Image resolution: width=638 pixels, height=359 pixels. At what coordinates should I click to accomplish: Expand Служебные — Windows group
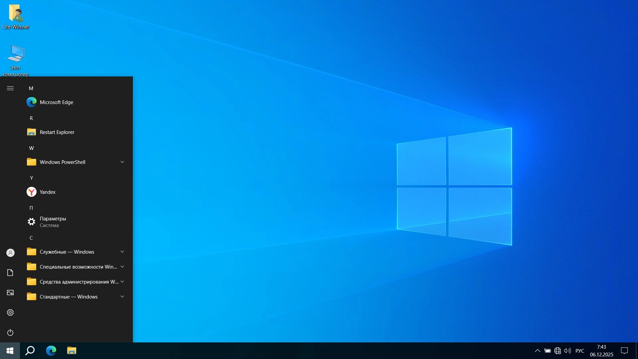point(122,252)
